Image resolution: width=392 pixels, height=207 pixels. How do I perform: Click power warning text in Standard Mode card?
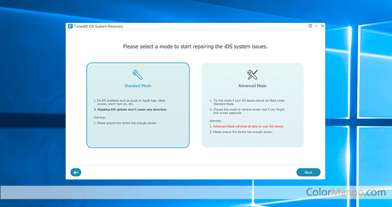125,123
